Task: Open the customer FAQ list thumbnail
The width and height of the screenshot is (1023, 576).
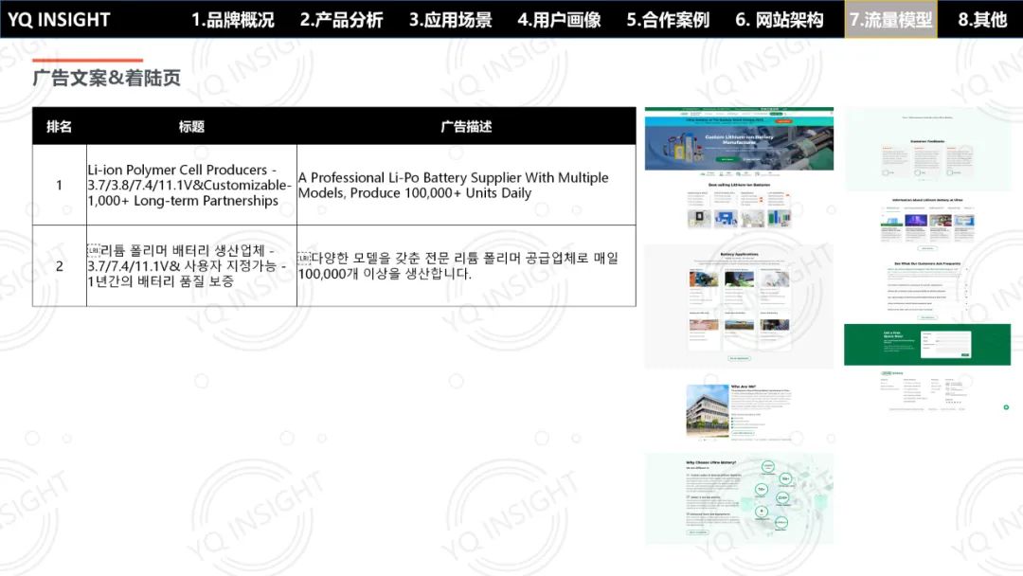Action: [927, 290]
